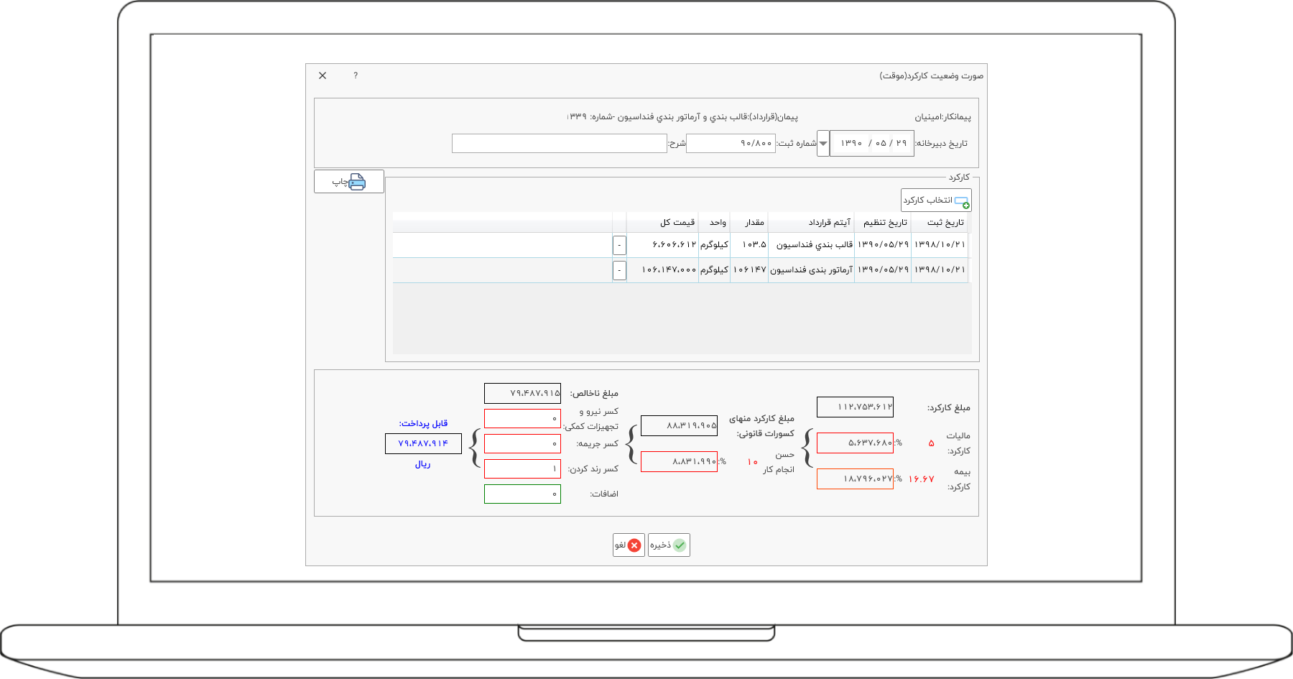
Task: Click the انتخاب کارکرد select-work button
Action: tap(935, 200)
